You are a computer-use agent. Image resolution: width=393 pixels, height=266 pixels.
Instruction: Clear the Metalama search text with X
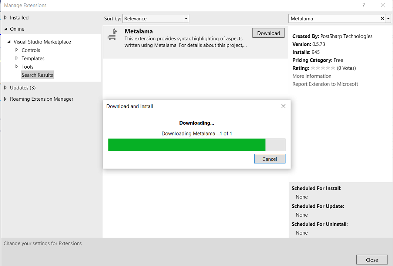tap(382, 18)
